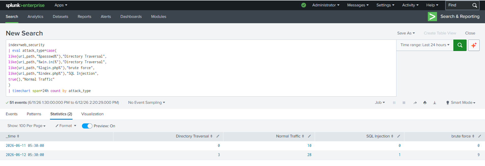This screenshot has height=166, width=485.
Task: Click in the SPL search query editor
Action: [x=201, y=68]
